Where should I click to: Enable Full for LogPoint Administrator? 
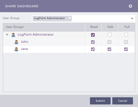pos(126,35)
